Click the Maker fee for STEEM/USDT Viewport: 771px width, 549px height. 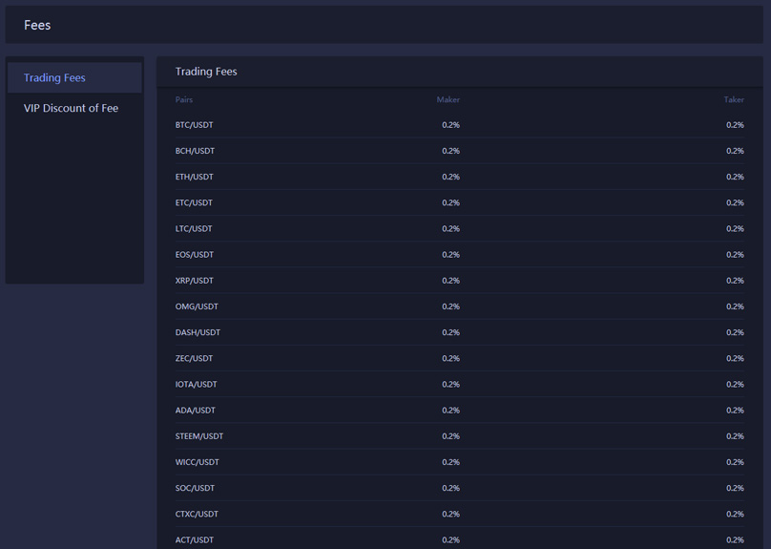450,436
